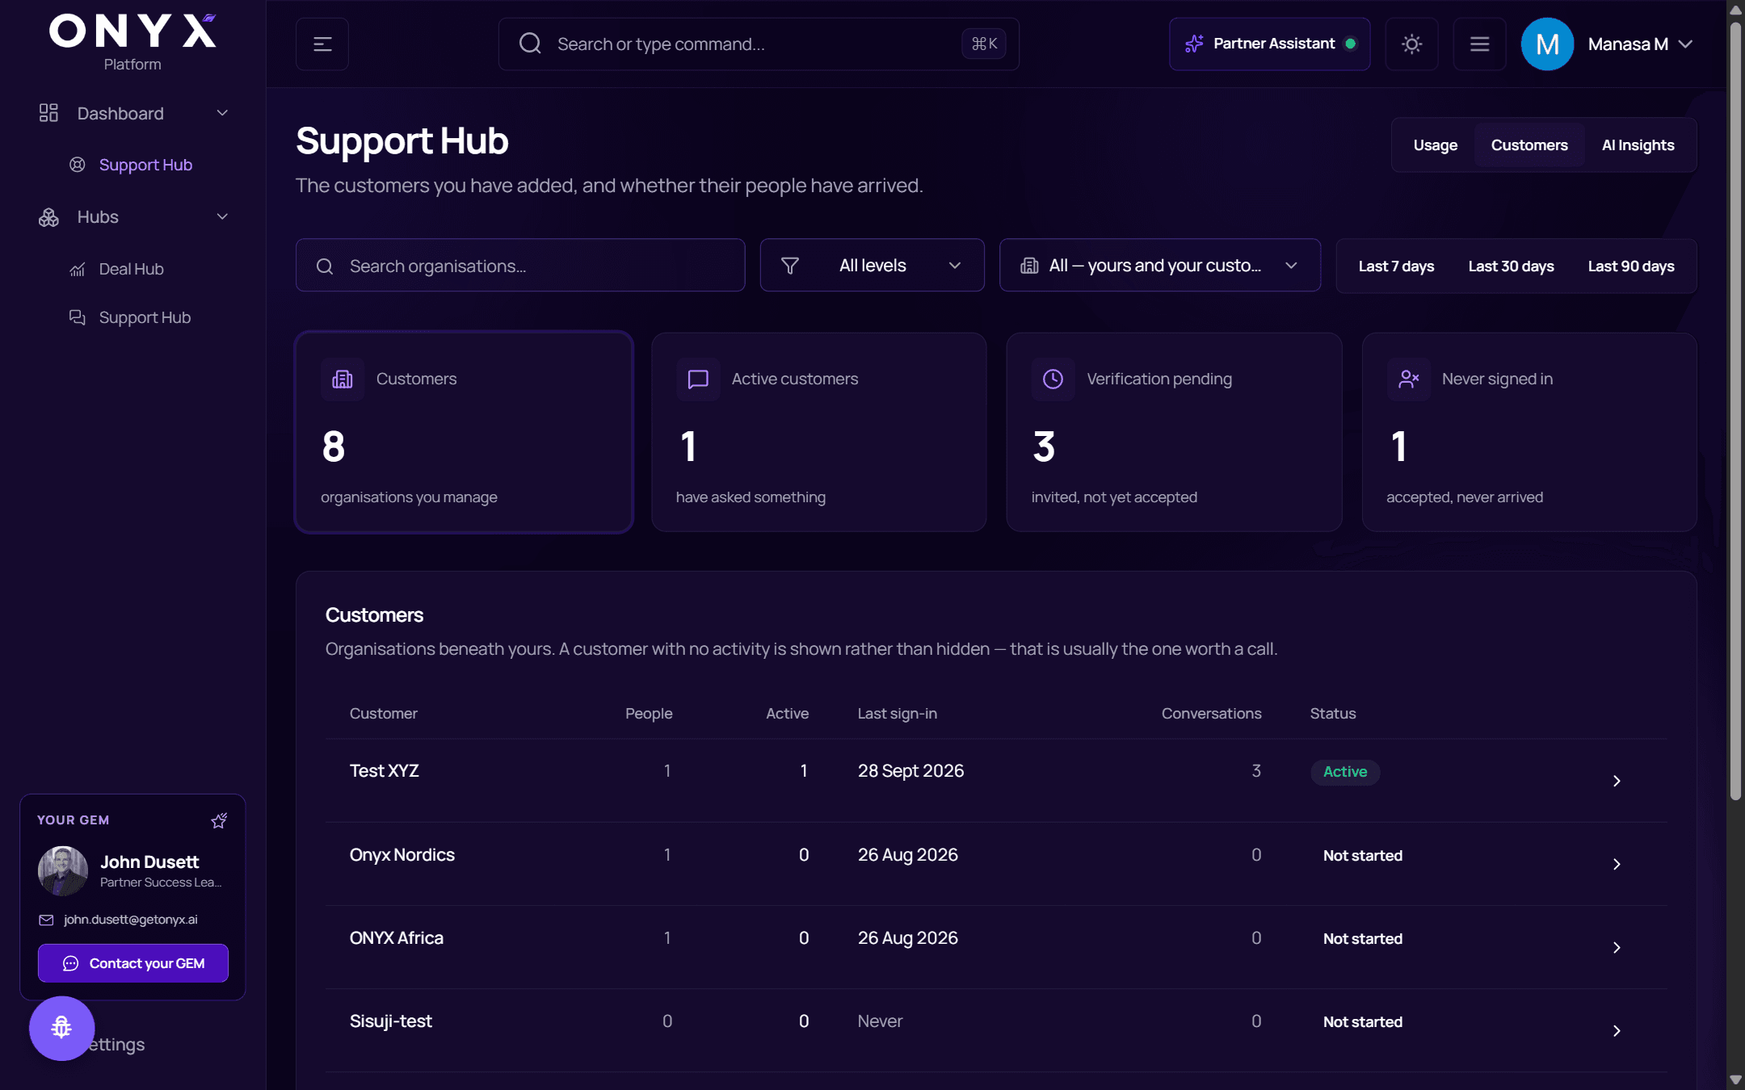Screen dimensions: 1745x1090
Task: Open Deal Hub in the sidebar
Action: pyautogui.click(x=131, y=270)
